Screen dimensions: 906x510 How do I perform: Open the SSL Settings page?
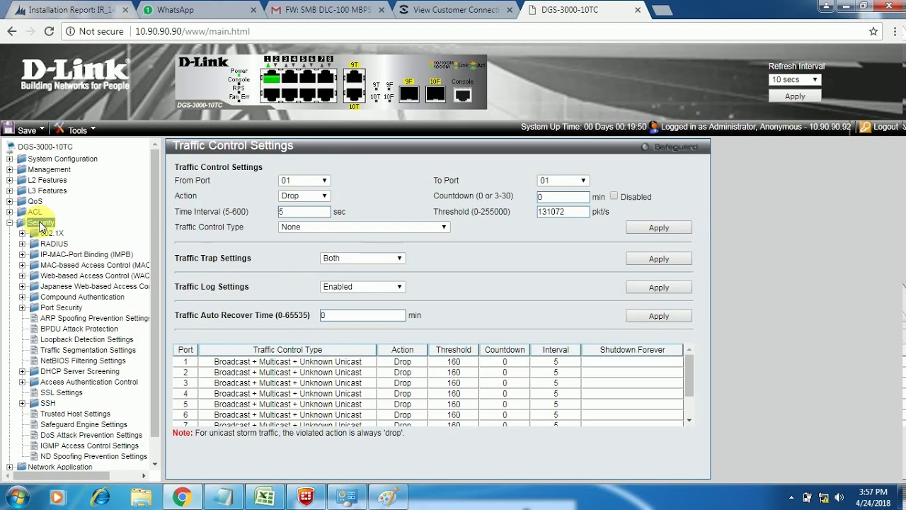(x=61, y=392)
